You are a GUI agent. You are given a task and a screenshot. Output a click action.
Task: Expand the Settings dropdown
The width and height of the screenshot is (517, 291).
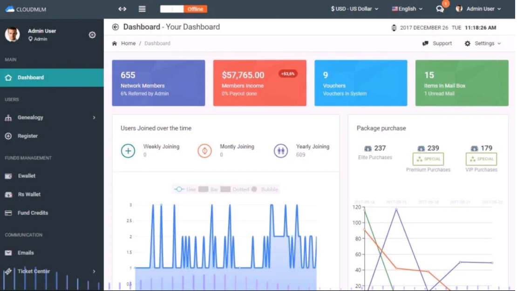point(483,43)
